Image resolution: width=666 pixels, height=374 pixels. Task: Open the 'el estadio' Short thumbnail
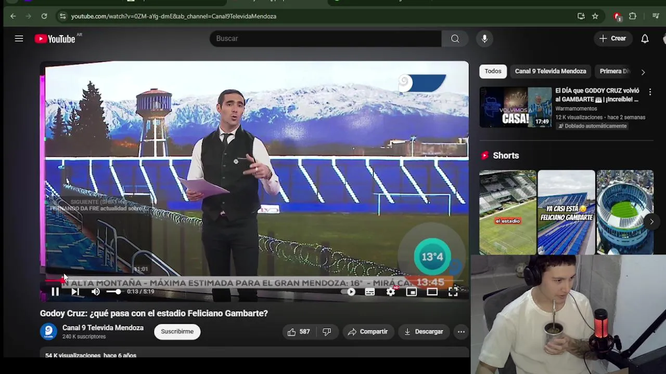click(508, 212)
